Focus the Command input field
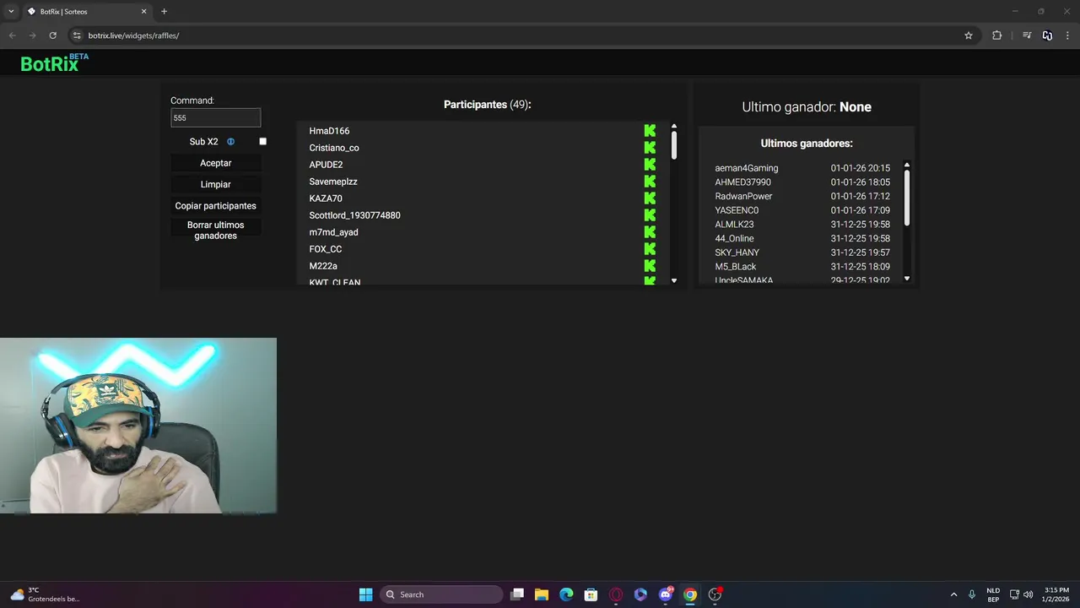This screenshot has width=1080, height=608. pyautogui.click(x=215, y=118)
